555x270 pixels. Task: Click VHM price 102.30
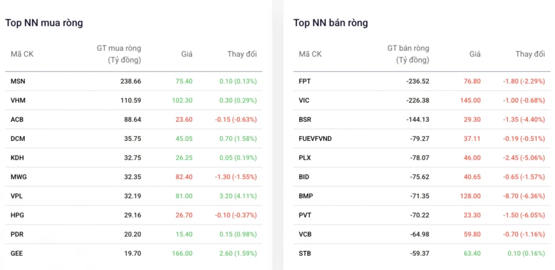tap(182, 100)
